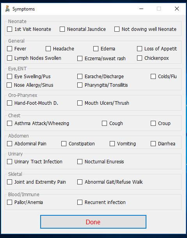Viewport: 187px width, 238px height.
Task: Enable Asthma Attack/Wheezing symptom
Action: click(x=9, y=123)
